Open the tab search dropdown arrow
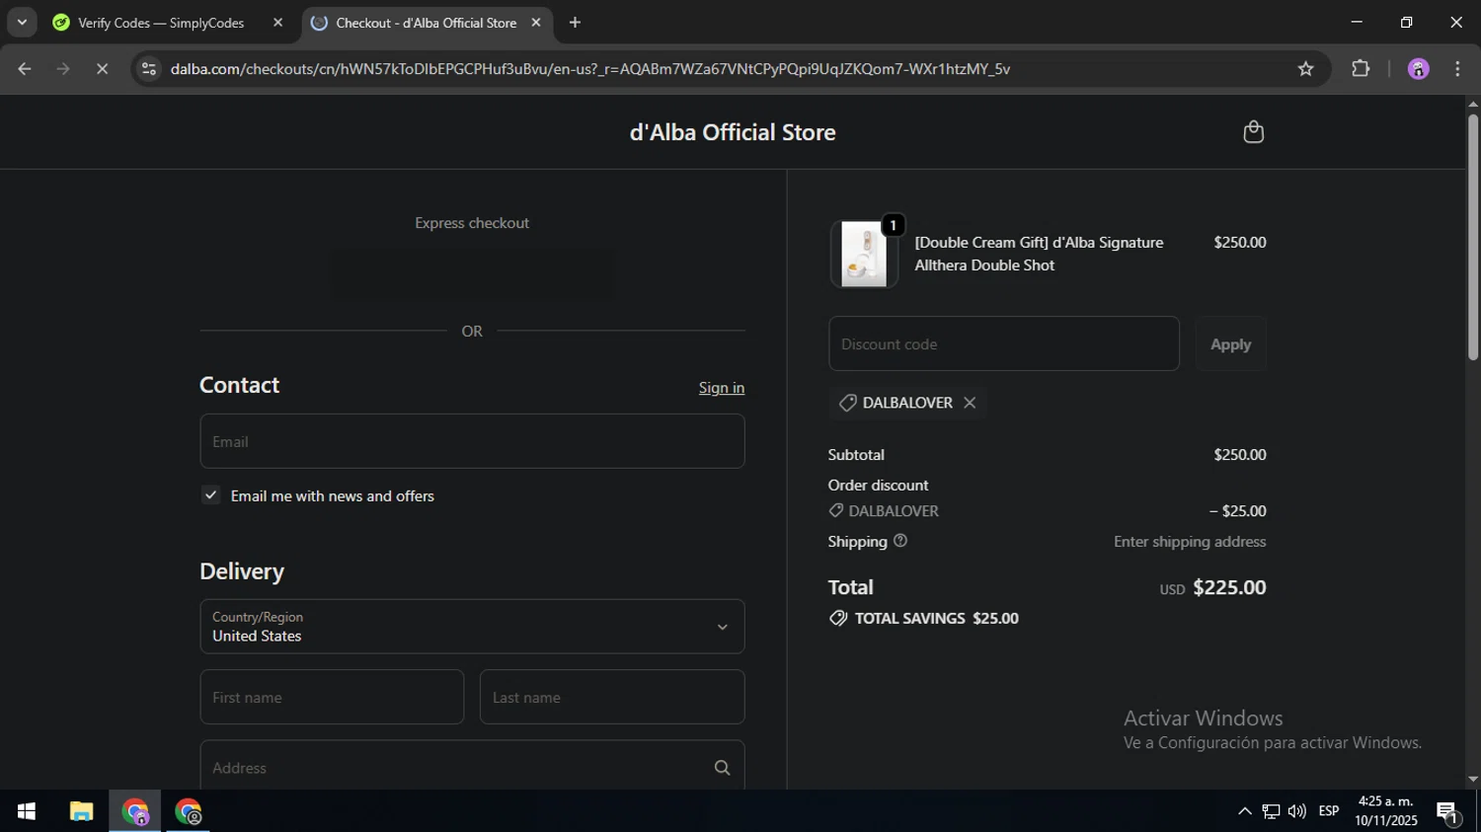The width and height of the screenshot is (1481, 832). tap(22, 23)
